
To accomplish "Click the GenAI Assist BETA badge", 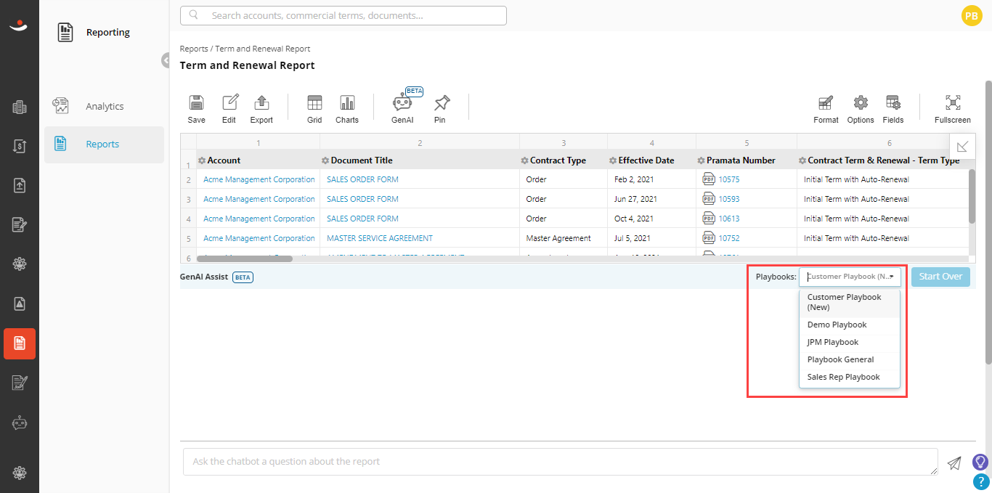I will click(243, 277).
